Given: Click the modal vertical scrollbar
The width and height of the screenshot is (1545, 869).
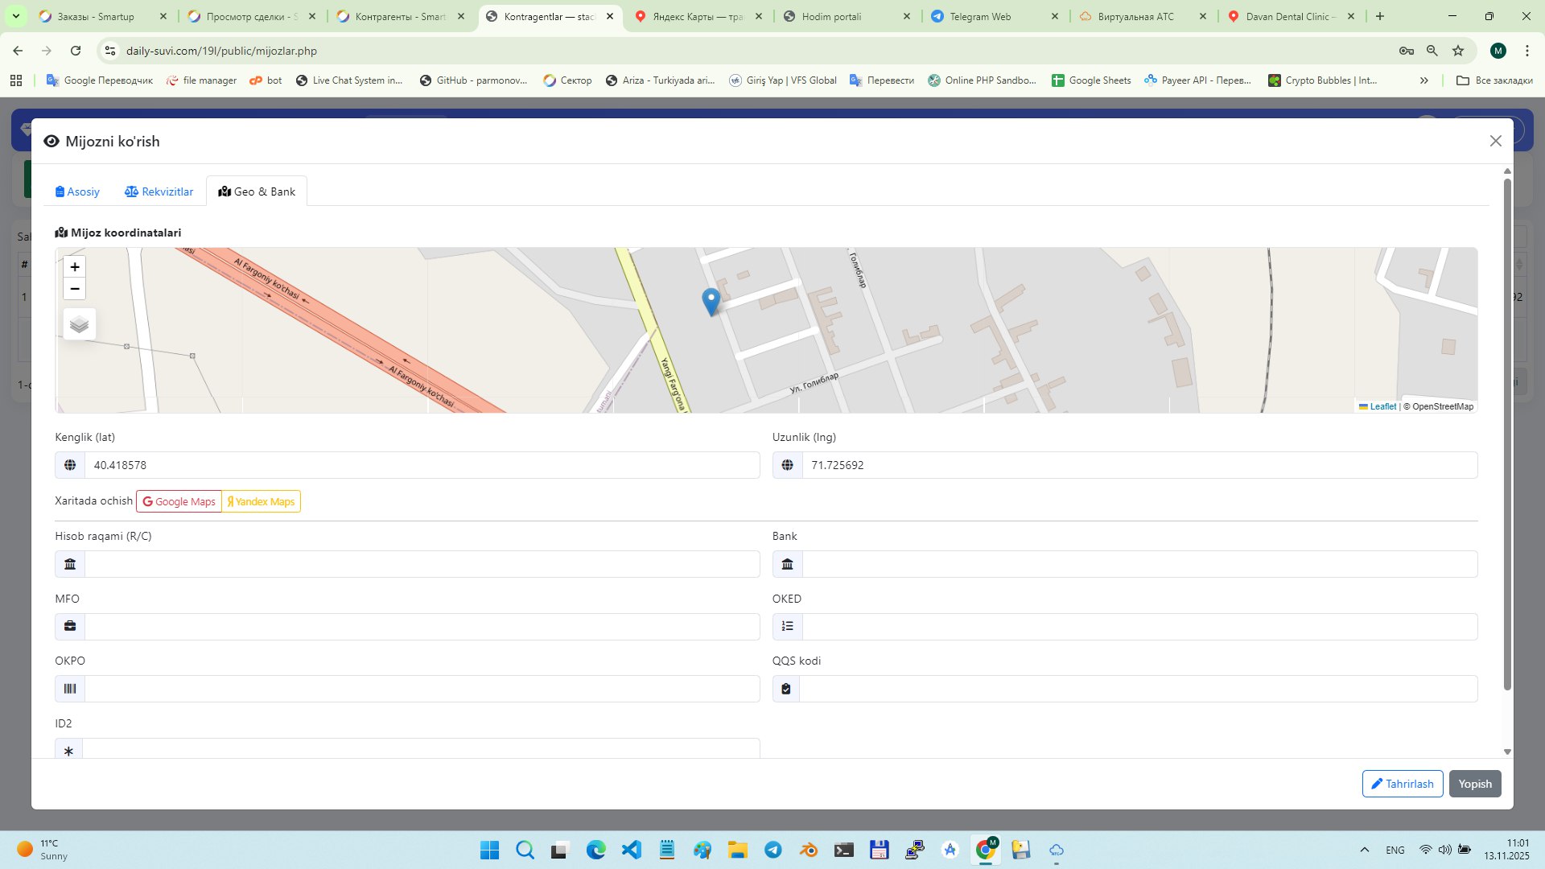Looking at the screenshot, I should (x=1507, y=434).
